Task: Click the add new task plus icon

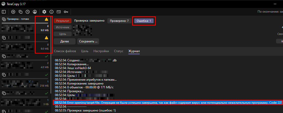Action: (x=13, y=12)
